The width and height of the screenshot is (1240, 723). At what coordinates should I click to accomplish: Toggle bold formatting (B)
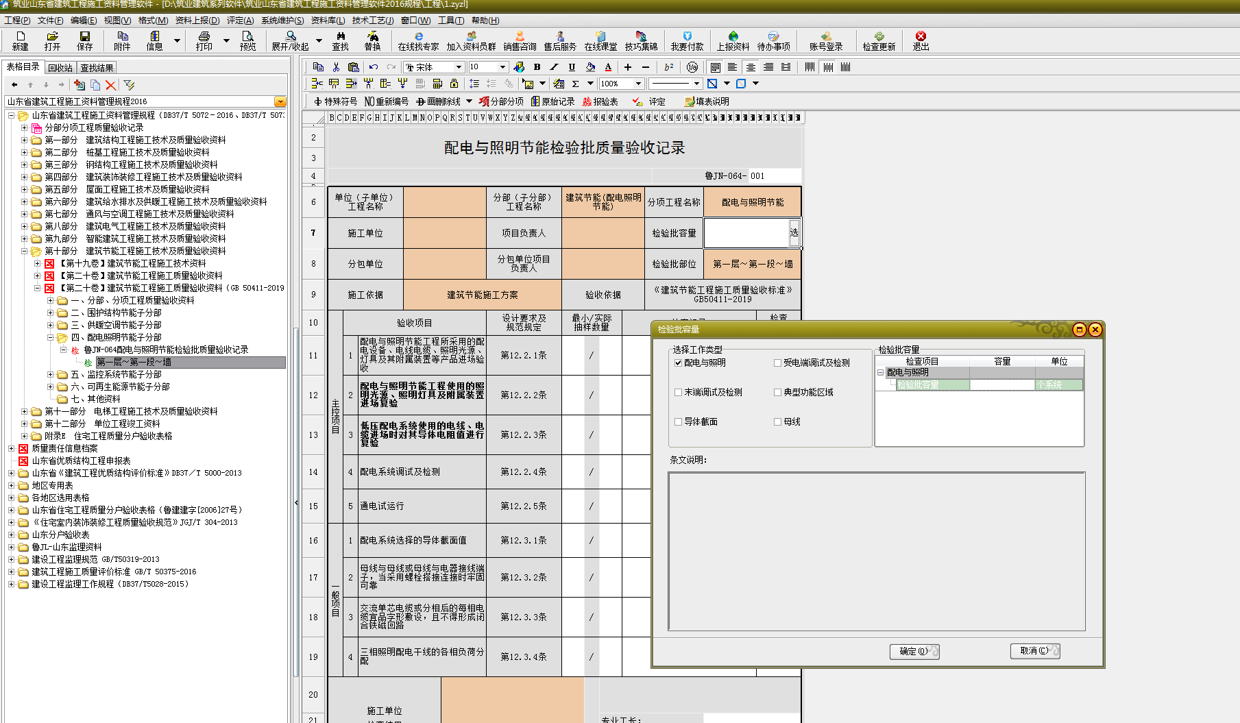(537, 66)
